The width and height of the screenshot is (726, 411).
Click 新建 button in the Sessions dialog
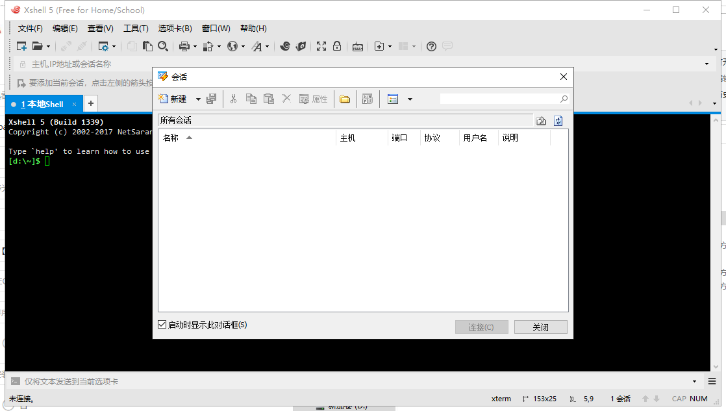coord(172,99)
